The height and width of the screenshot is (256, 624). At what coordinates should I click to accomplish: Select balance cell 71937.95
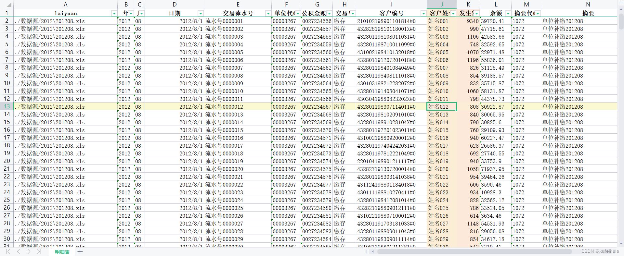click(x=496, y=169)
